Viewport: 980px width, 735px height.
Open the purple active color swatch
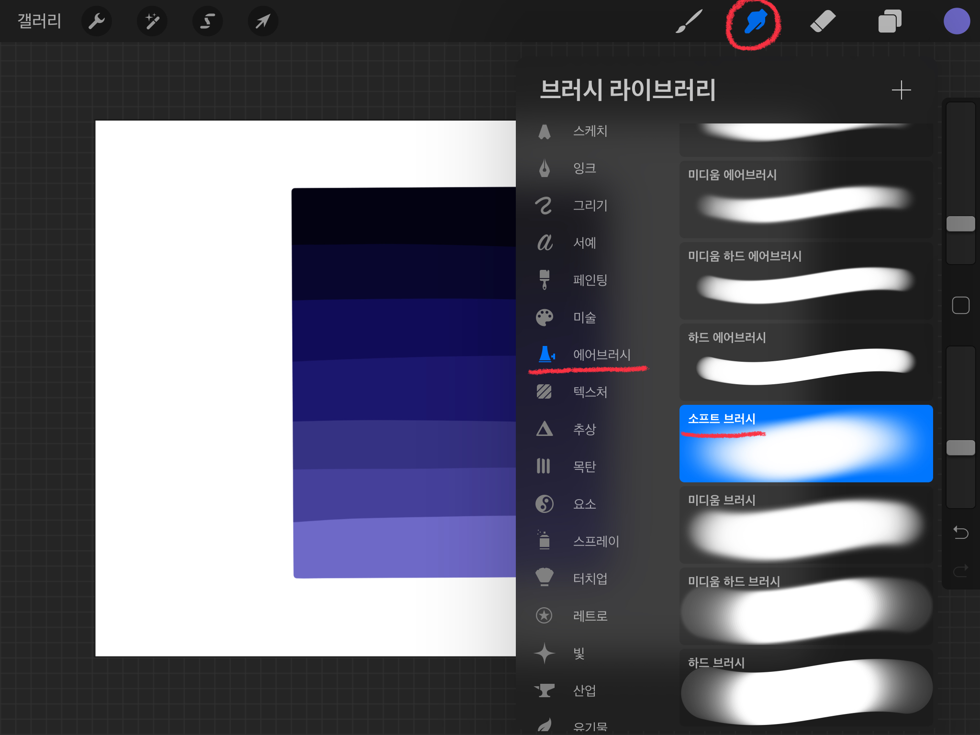956,22
